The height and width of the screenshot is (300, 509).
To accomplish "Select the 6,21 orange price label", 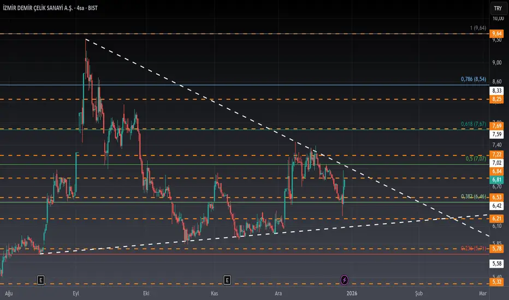I will [x=496, y=219].
